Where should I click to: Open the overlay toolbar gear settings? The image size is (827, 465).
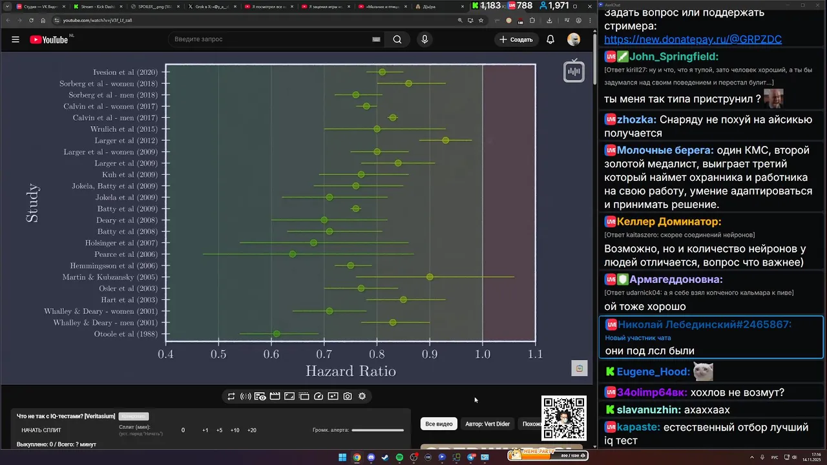pos(362,397)
